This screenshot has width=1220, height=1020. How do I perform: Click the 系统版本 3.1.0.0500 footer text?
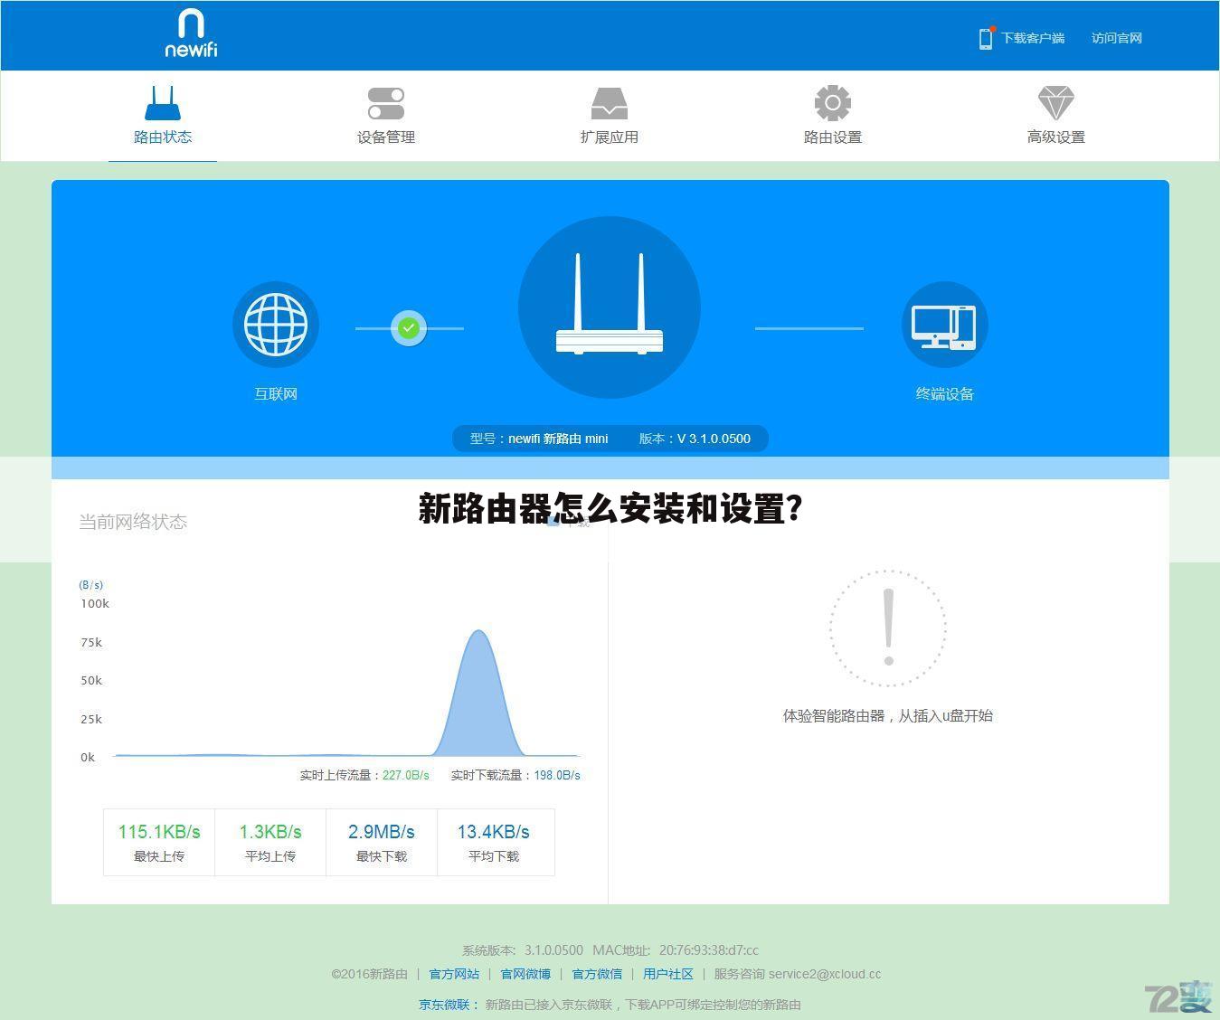point(523,950)
